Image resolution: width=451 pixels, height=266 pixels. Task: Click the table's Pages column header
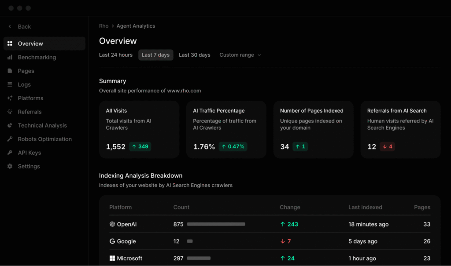tap(422, 207)
